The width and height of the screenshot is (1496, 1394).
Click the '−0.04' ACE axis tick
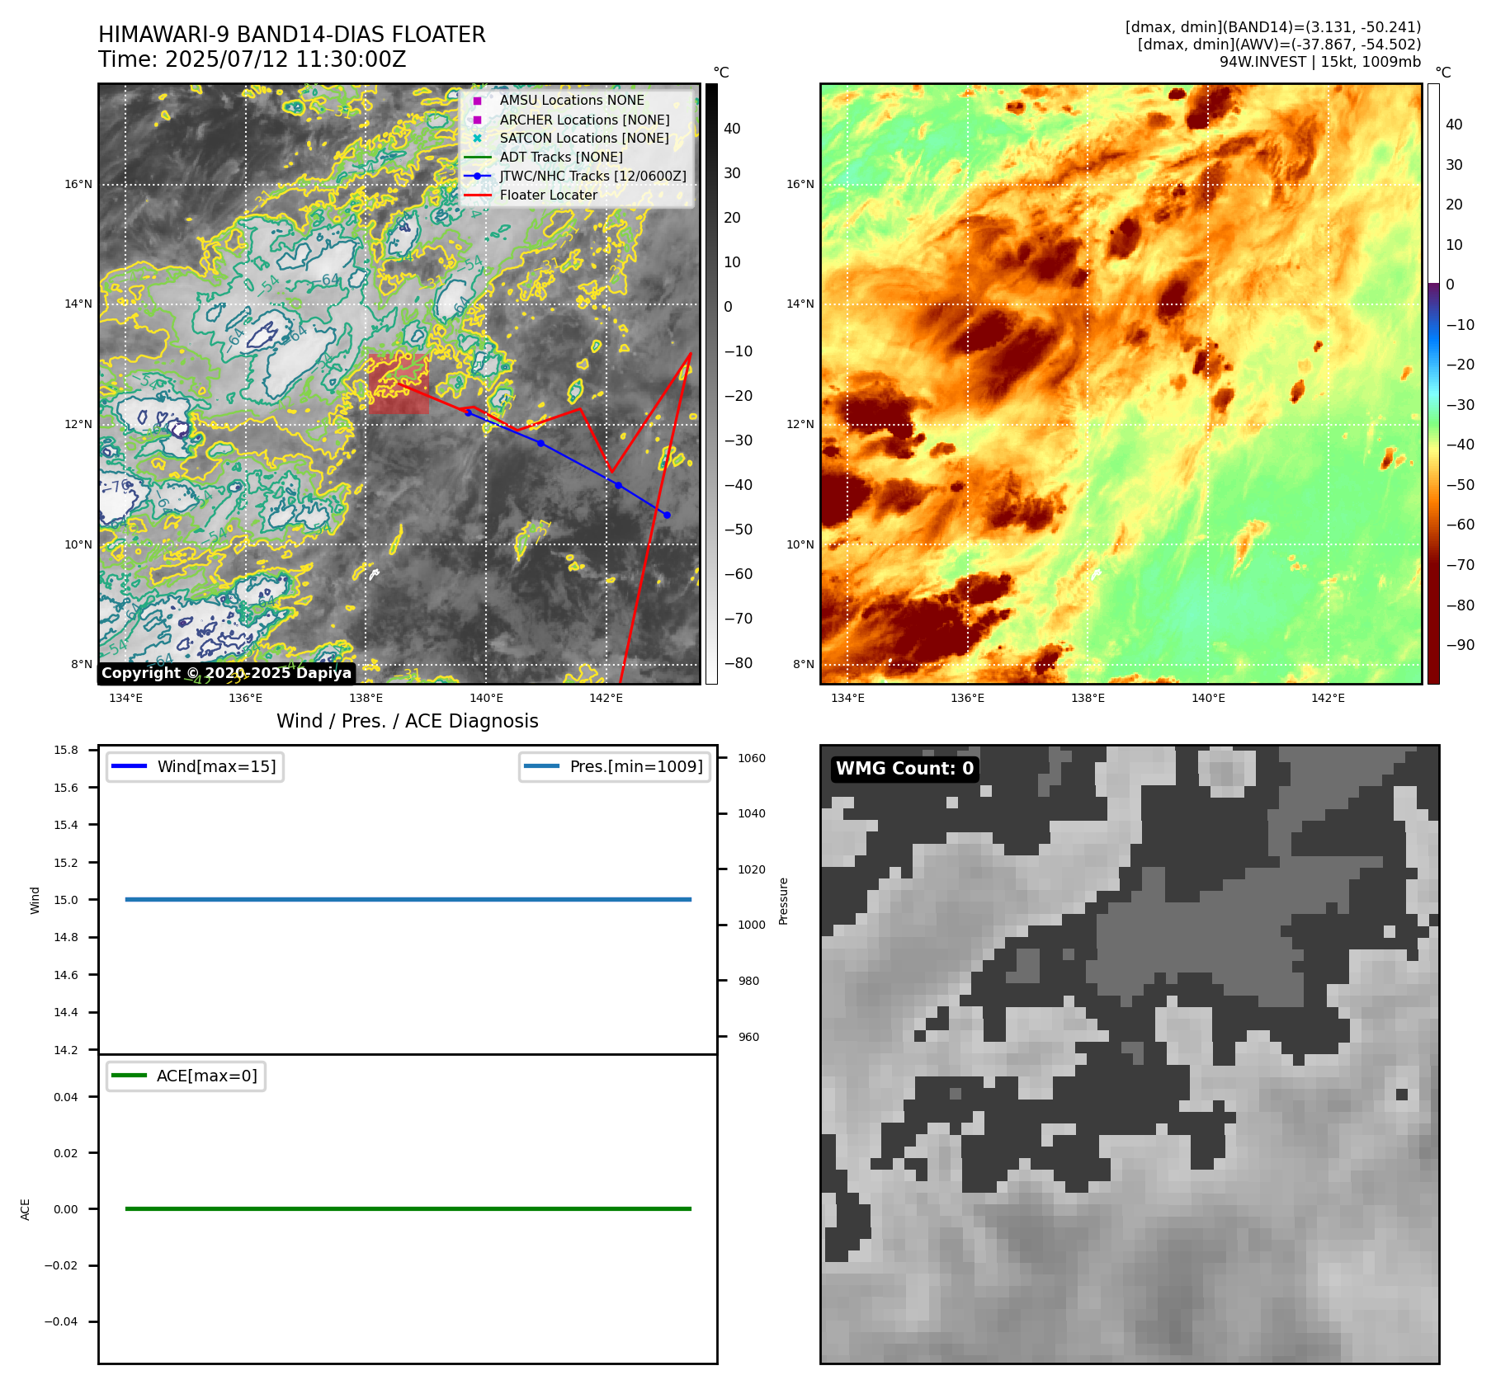pos(61,1321)
